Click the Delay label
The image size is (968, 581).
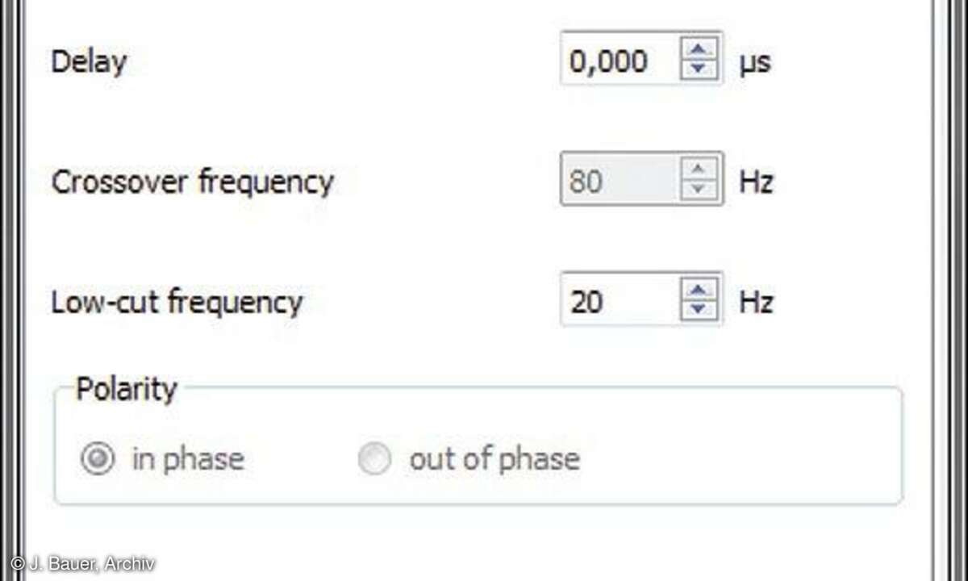89,61
